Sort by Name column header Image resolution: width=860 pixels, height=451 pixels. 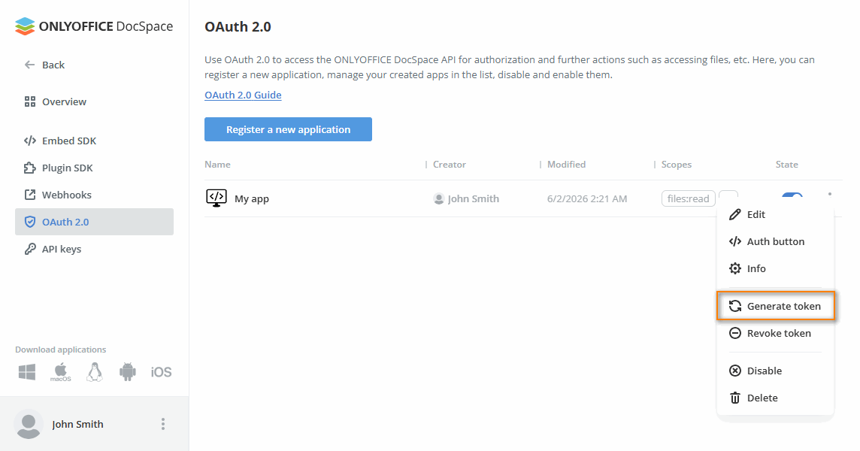pos(217,165)
